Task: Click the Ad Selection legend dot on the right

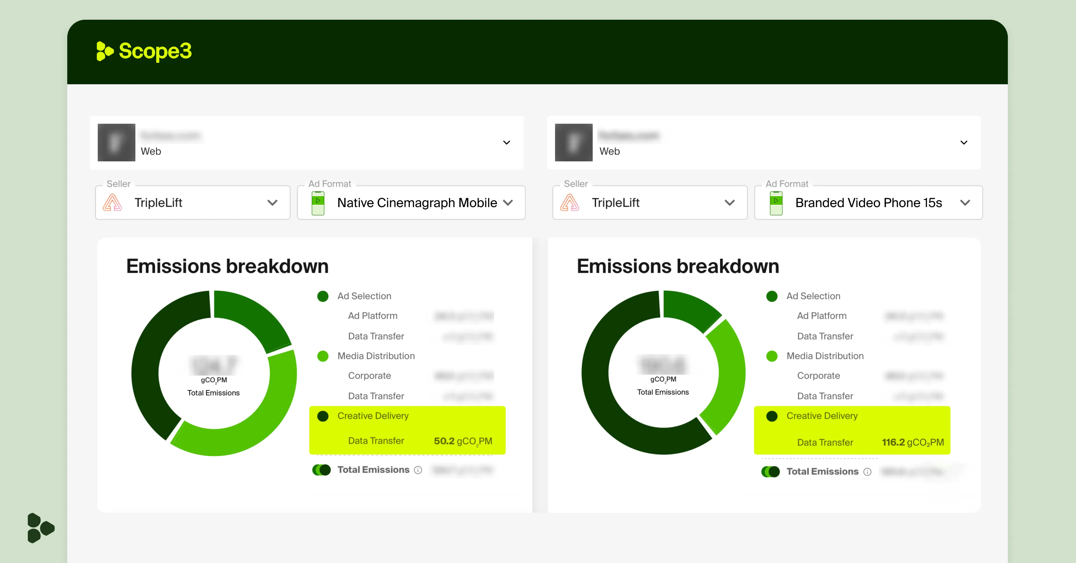Action: pyautogui.click(x=771, y=296)
